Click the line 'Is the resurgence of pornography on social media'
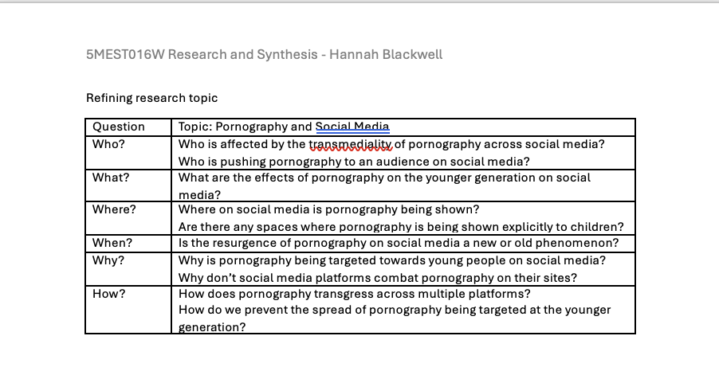 399,243
